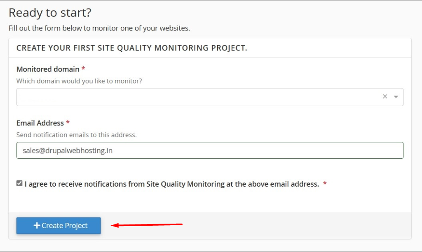This screenshot has height=252, width=422.
Task: Click the "Create your first Site Quality Monitoring project" header
Action: 131,48
